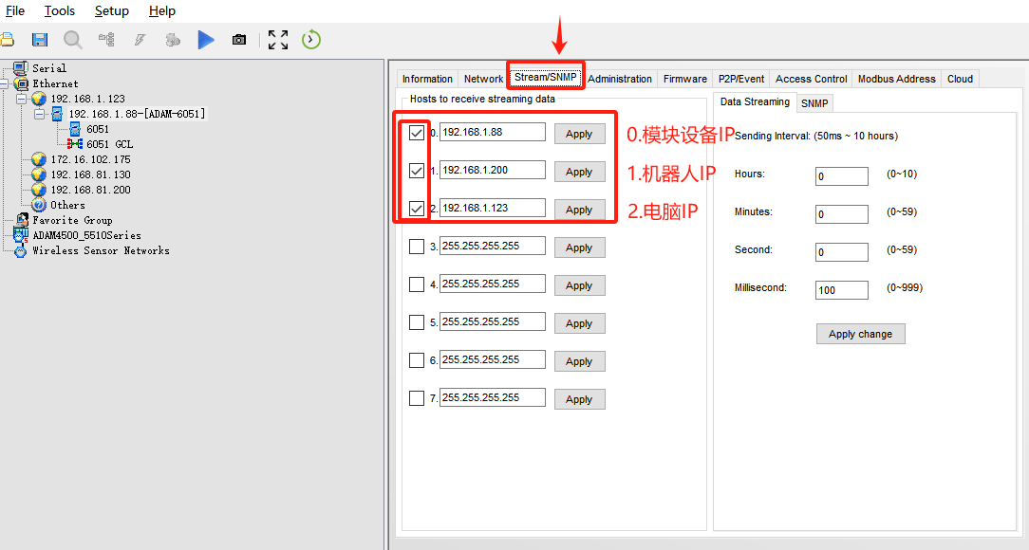
Task: Collapse the Ethernet tree node
Action: [5, 83]
